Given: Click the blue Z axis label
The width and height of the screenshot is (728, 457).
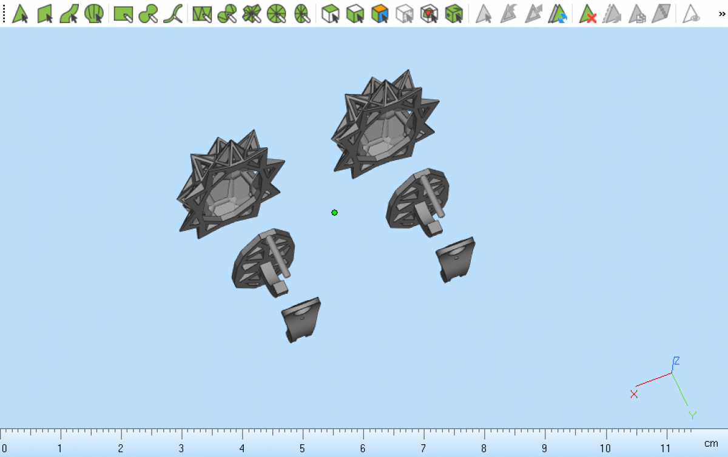Looking at the screenshot, I should coord(676,361).
